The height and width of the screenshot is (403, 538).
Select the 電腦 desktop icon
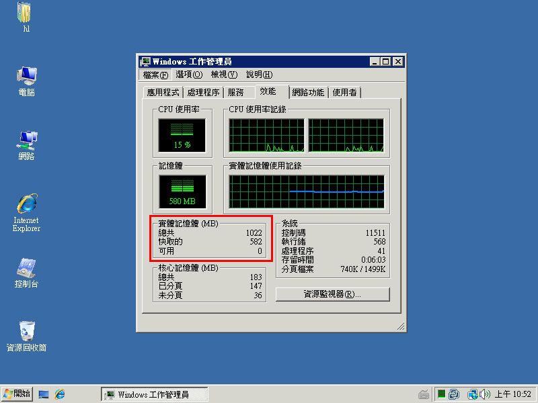pyautogui.click(x=26, y=81)
